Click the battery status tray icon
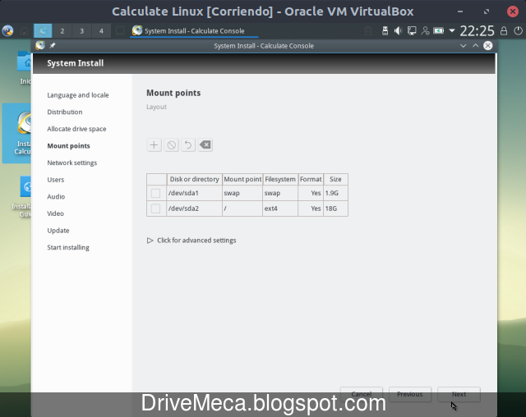The width and height of the screenshot is (526, 417). click(x=438, y=31)
